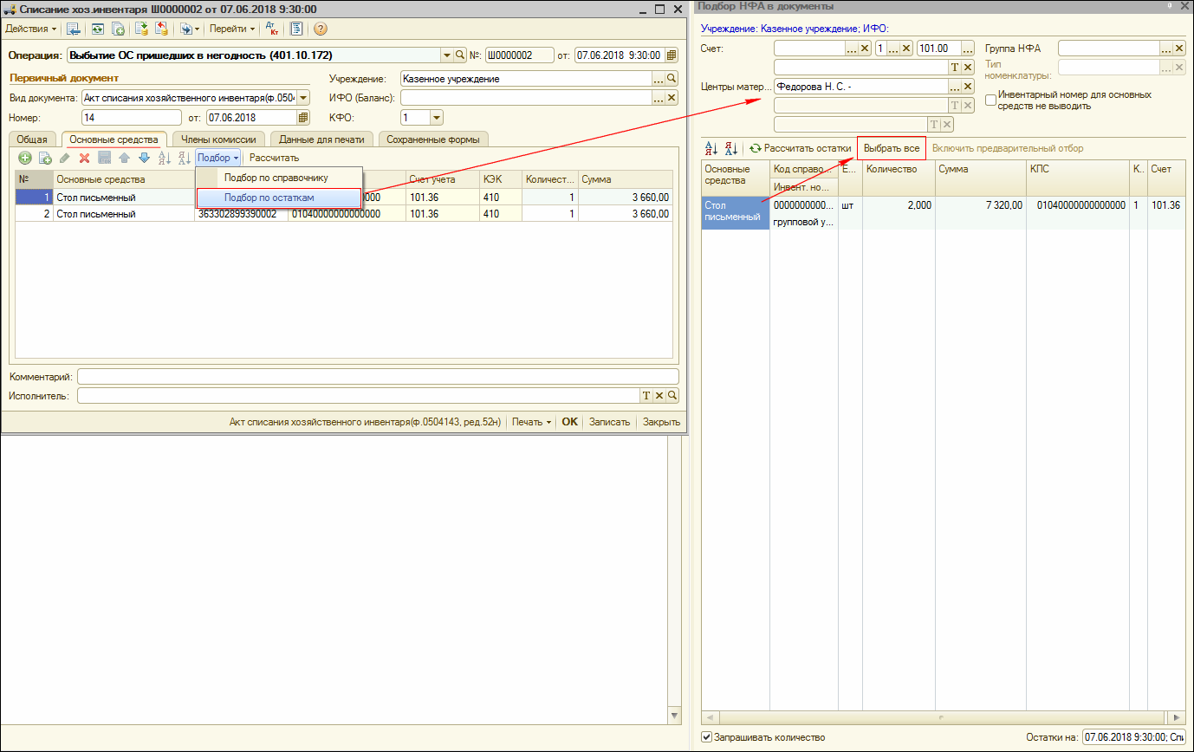Click the Рассчитать button
Image resolution: width=1194 pixels, height=752 pixels.
[274, 158]
